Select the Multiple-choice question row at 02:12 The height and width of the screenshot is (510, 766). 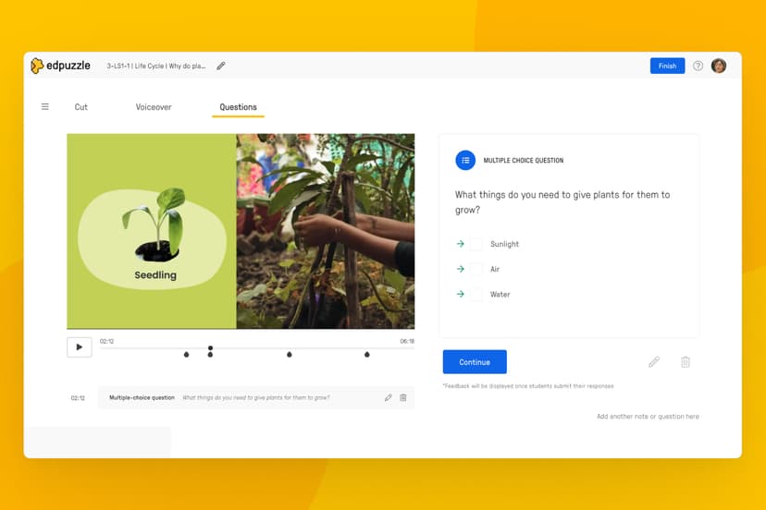click(256, 398)
